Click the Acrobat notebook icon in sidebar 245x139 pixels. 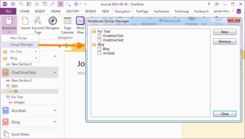(6, 111)
